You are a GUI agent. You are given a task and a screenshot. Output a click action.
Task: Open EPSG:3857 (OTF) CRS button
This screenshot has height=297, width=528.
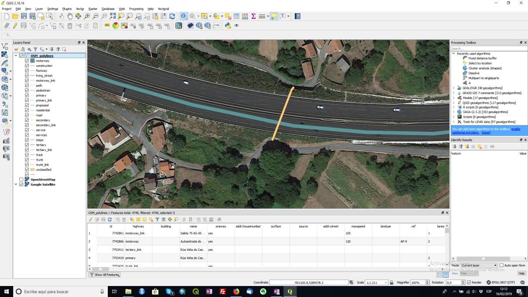pos(500,282)
